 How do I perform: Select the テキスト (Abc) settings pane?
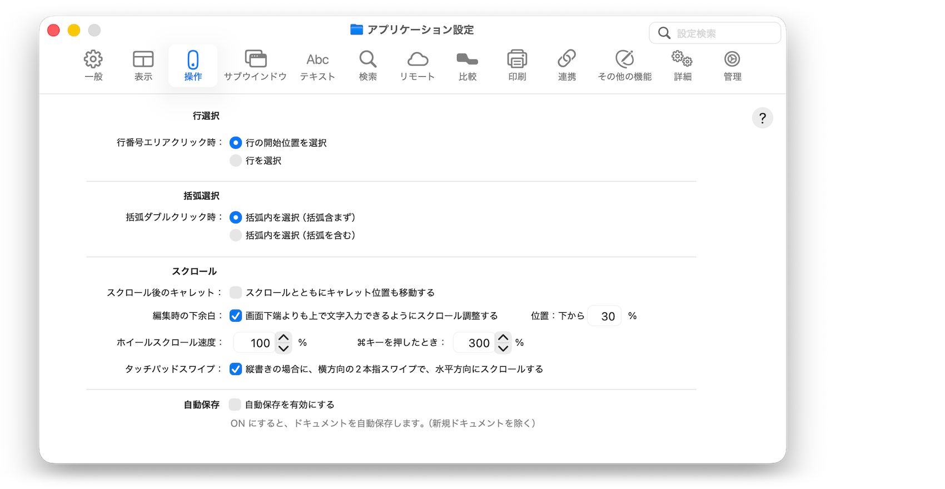click(x=317, y=66)
